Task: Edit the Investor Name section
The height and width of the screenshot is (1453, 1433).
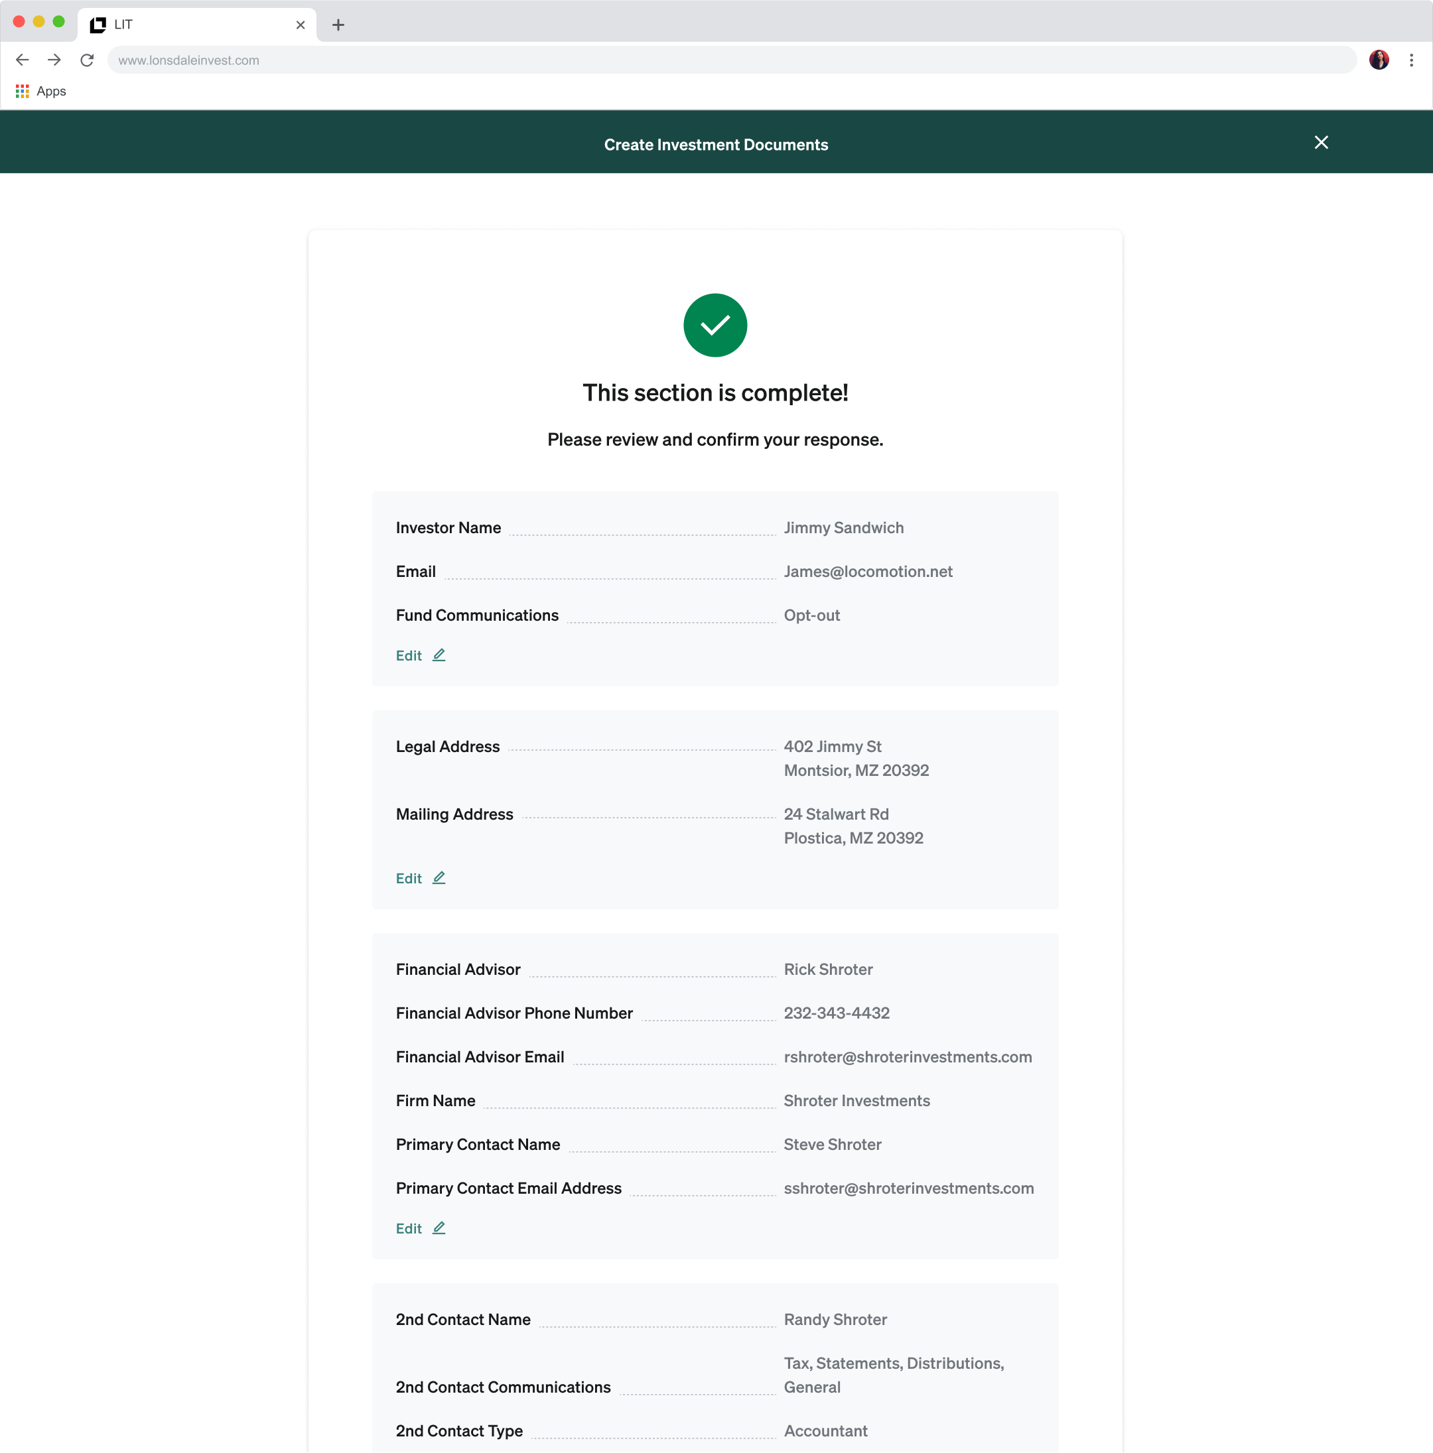Action: [x=421, y=655]
